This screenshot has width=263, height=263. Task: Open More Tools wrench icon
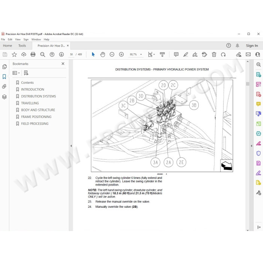tap(258, 193)
